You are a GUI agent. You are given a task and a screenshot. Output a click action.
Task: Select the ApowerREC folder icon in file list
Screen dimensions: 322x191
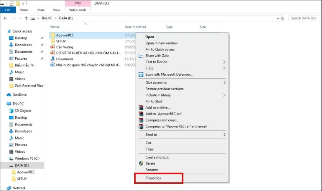(53, 35)
